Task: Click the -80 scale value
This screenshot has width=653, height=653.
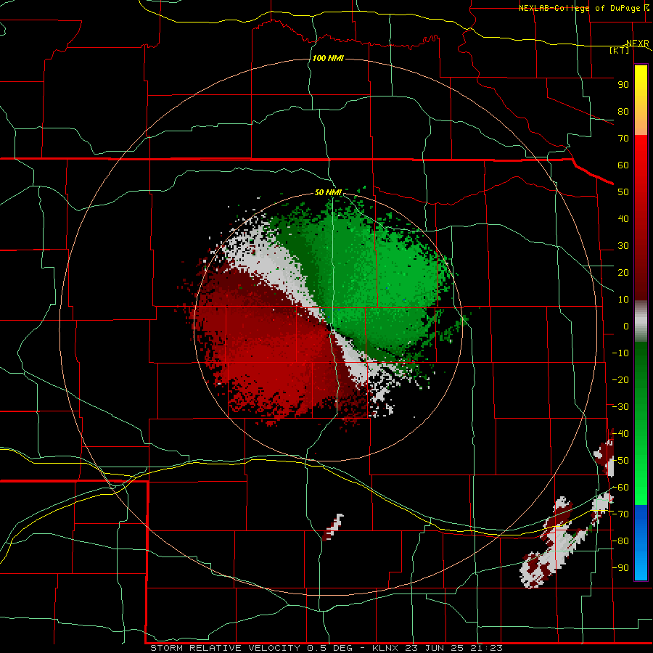Action: pos(620,541)
